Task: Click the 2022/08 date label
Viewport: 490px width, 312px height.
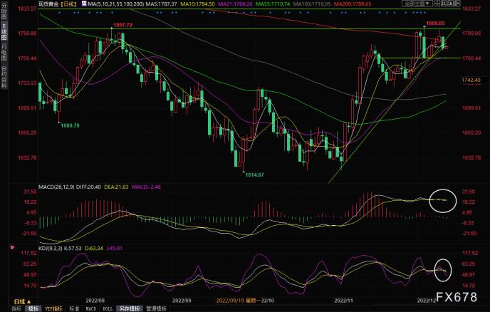Action: [x=95, y=301]
